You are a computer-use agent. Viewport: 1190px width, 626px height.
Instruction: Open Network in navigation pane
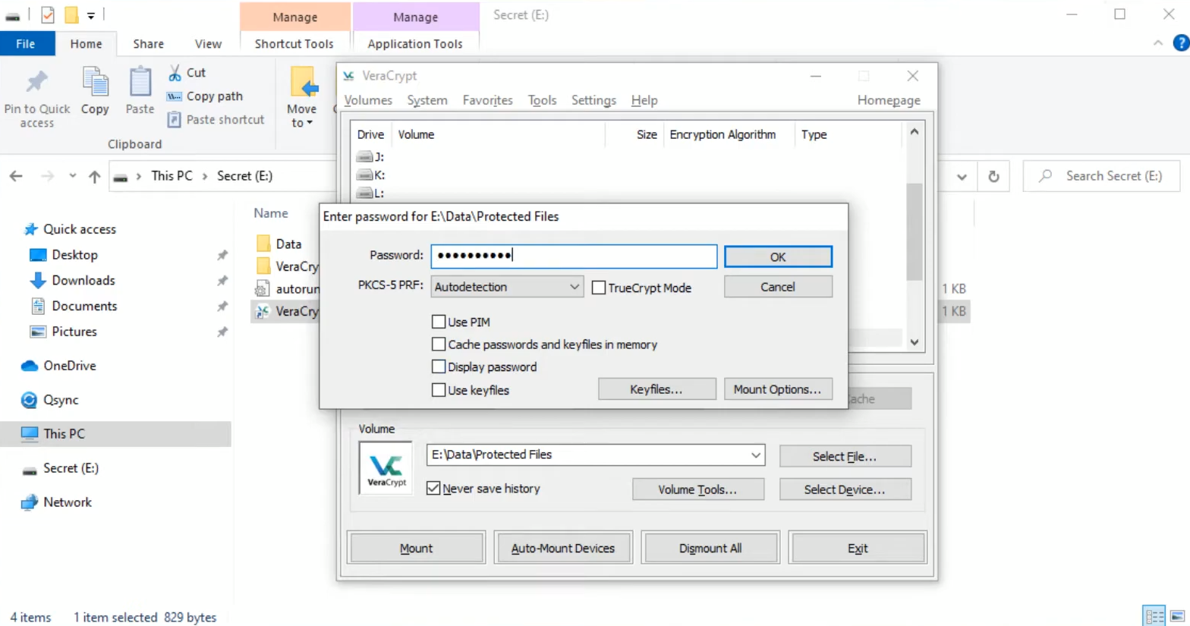67,502
